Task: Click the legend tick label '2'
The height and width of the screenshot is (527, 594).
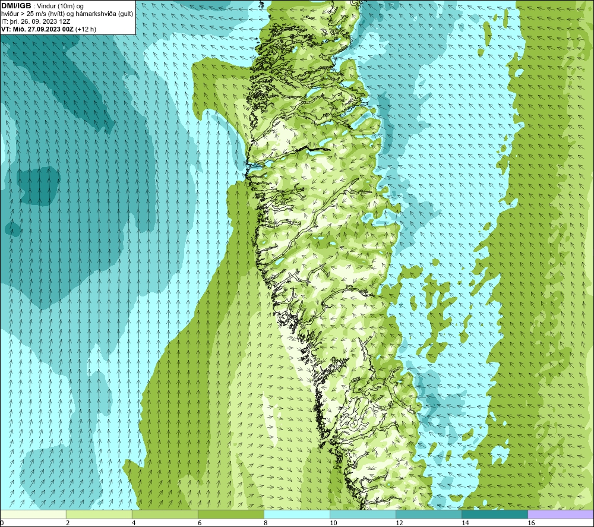Action: coord(68,523)
